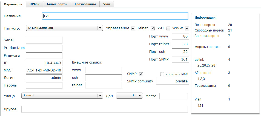The width and height of the screenshot is (261, 118).
Task: Focus the SNMP comunity field
Action: [172, 81]
